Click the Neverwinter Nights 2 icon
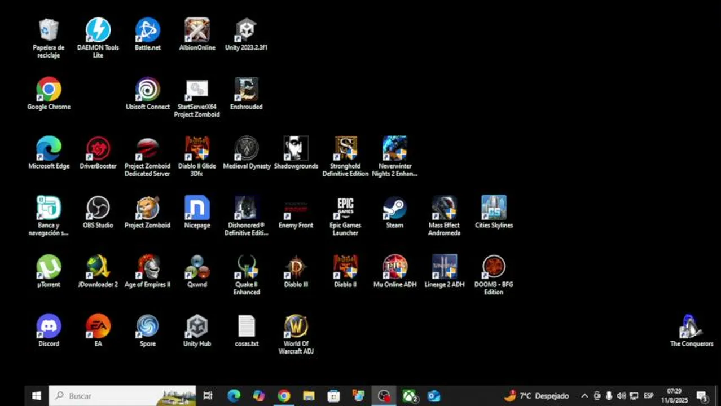The height and width of the screenshot is (406, 721). coord(395,157)
